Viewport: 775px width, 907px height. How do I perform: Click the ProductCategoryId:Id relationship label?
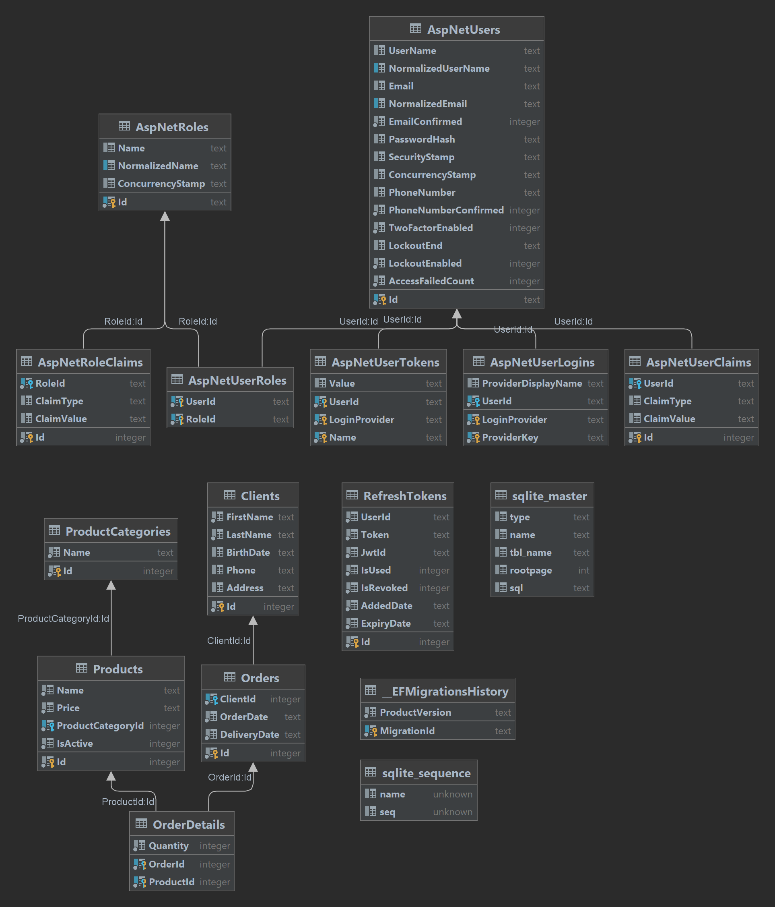pos(64,619)
